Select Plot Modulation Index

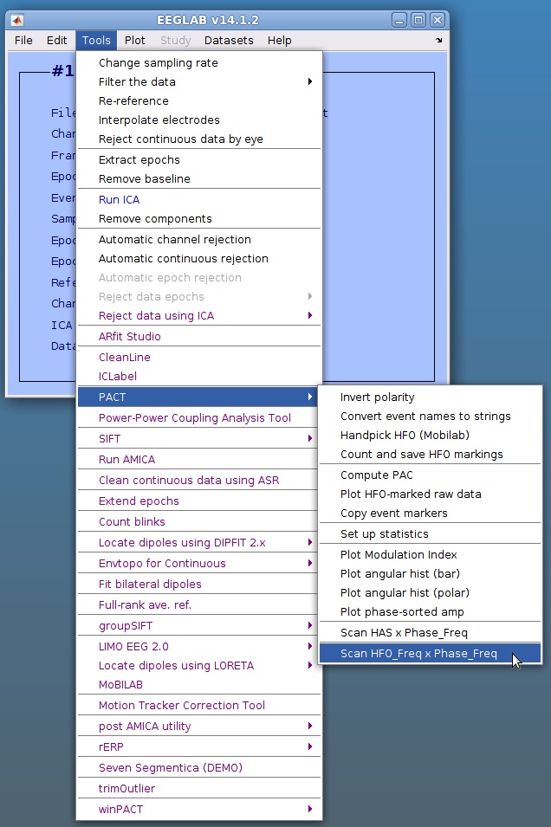[x=399, y=555]
